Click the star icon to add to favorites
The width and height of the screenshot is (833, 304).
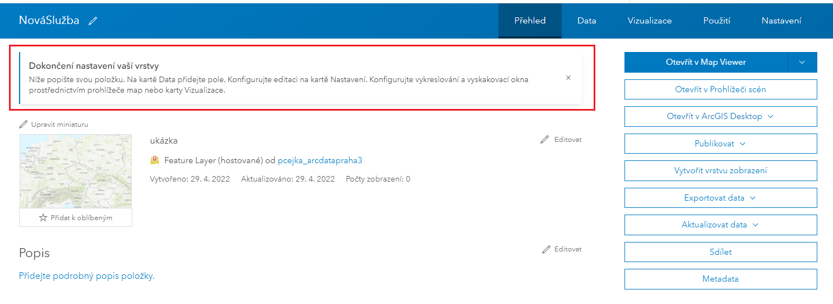point(44,218)
